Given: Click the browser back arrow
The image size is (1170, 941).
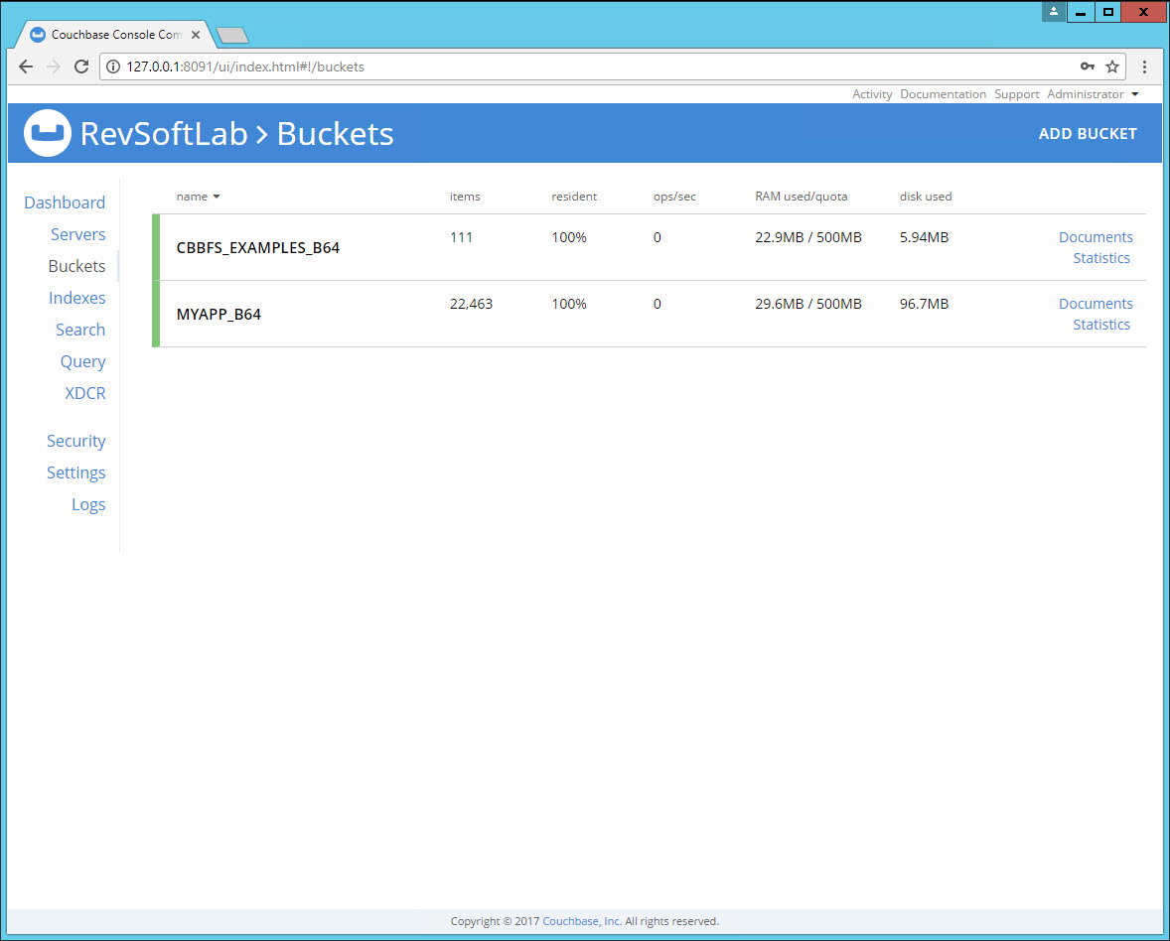Looking at the screenshot, I should pos(26,67).
